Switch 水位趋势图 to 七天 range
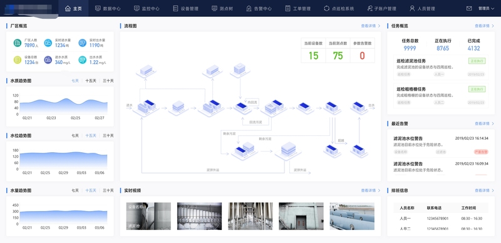501x243 pixels. pos(75,135)
